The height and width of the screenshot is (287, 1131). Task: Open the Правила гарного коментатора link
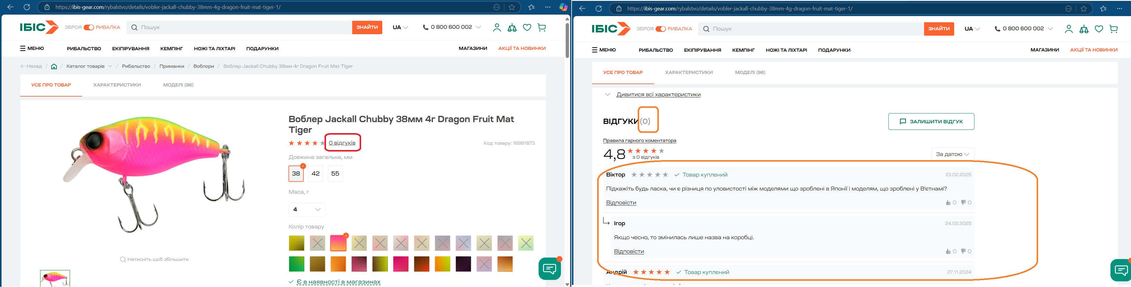[639, 141]
